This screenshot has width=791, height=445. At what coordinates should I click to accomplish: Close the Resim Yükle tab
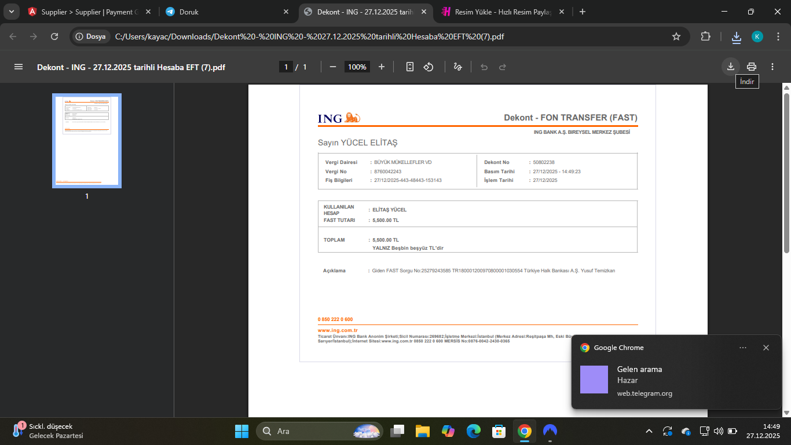pos(562,12)
